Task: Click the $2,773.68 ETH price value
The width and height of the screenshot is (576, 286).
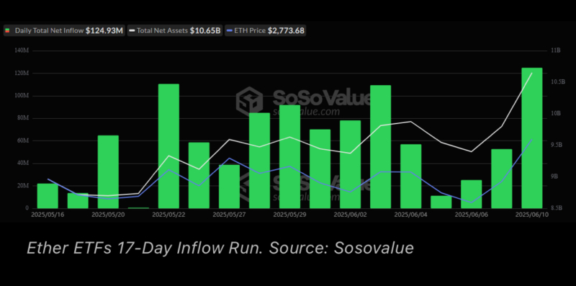Action: coord(286,30)
